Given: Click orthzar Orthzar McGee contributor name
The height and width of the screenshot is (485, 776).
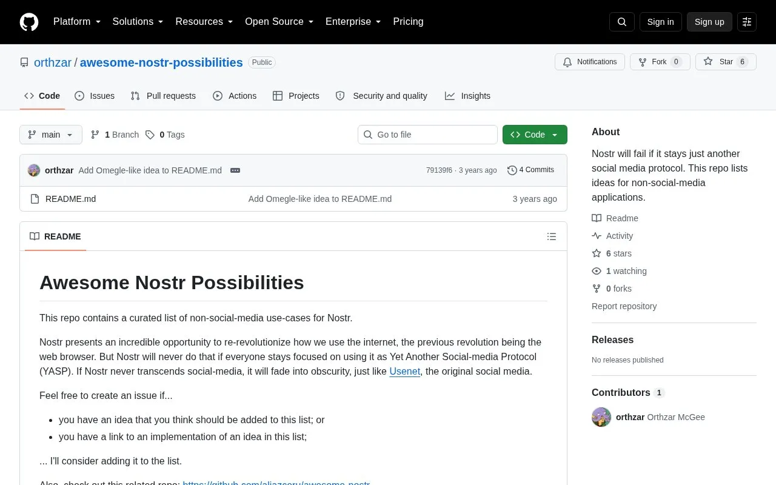Looking at the screenshot, I should coord(660,417).
